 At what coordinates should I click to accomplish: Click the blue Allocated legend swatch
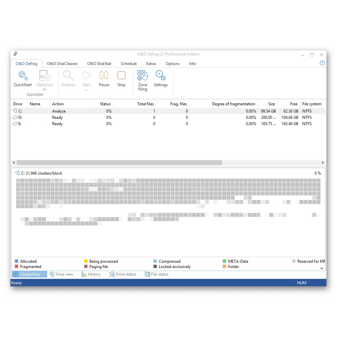point(17,261)
